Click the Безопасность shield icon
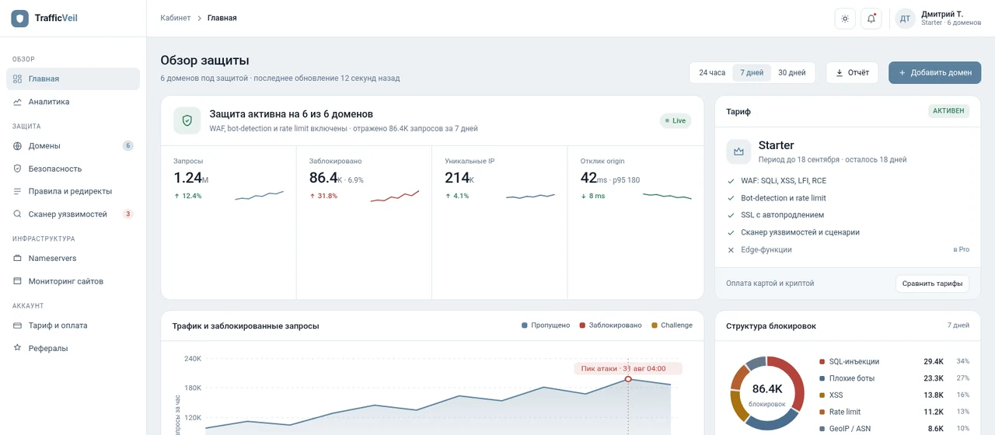The width and height of the screenshot is (995, 435). (17, 169)
